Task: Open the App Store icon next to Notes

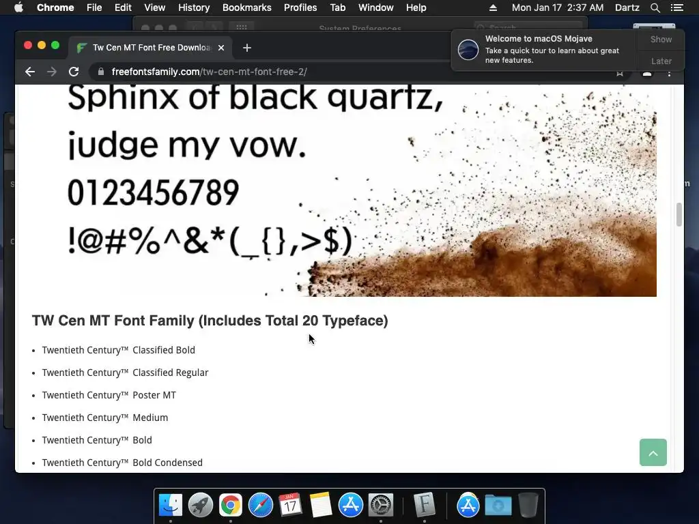Action: (350, 506)
